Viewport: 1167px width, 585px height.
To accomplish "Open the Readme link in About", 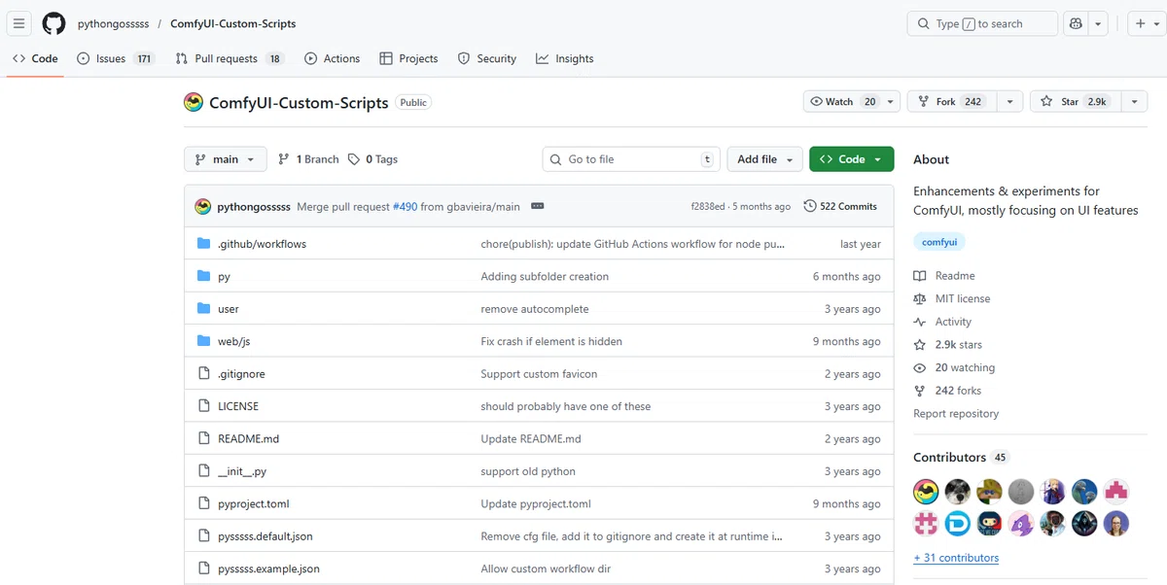I will click(944, 276).
